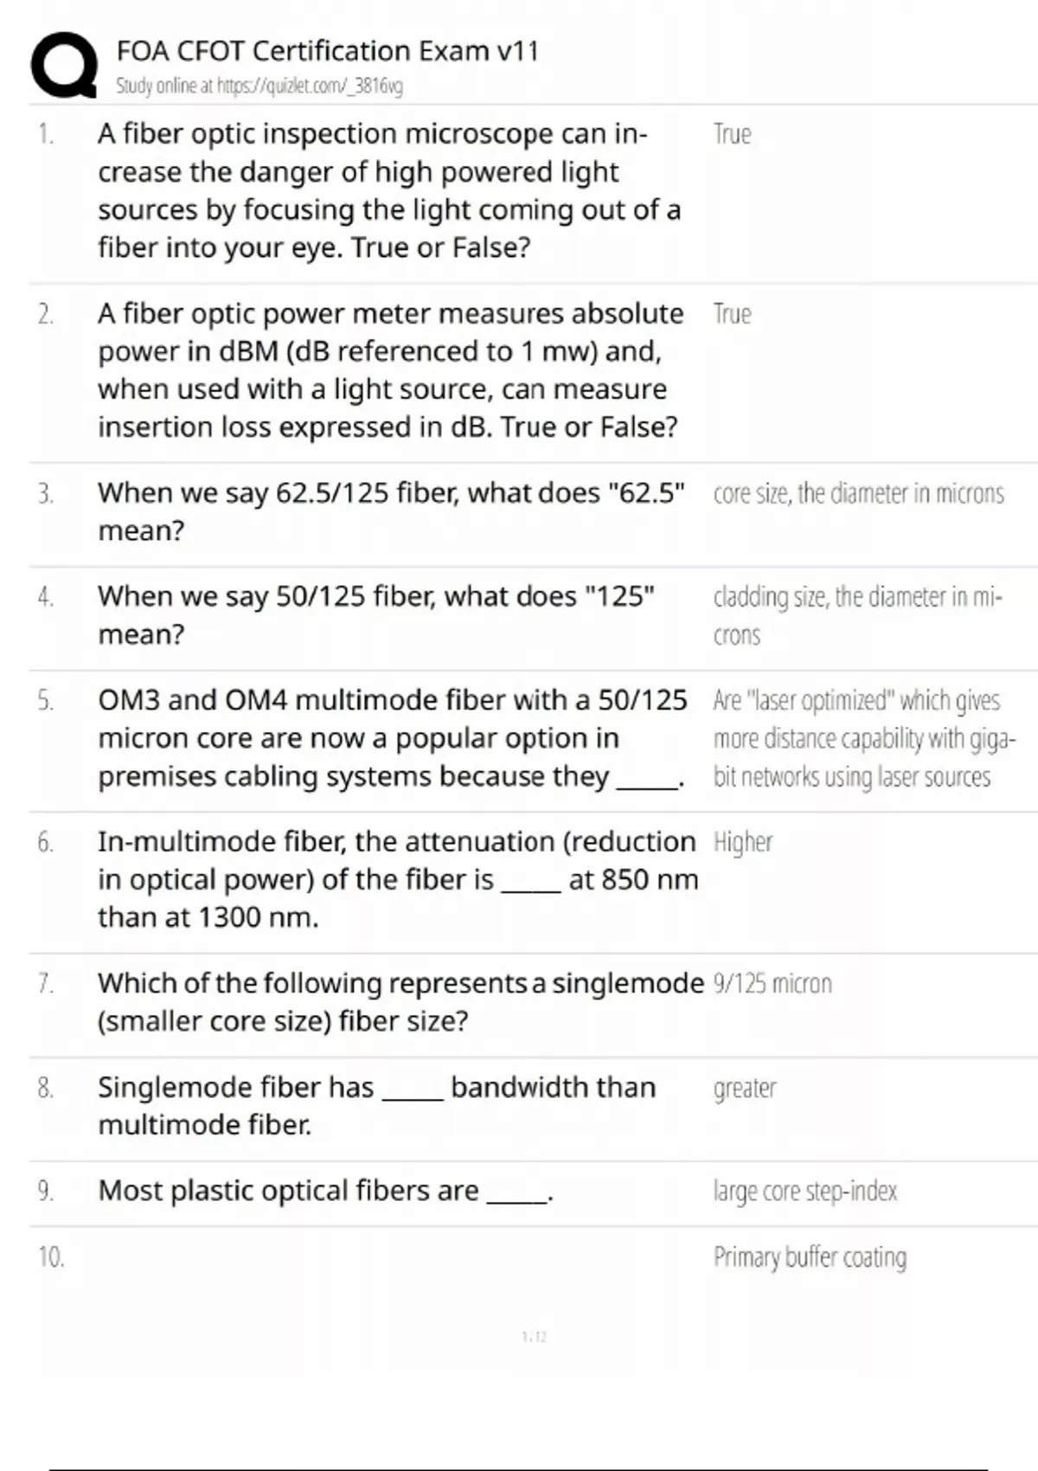Click the page number at the bottom
The width and height of the screenshot is (1038, 1471).
(535, 1337)
